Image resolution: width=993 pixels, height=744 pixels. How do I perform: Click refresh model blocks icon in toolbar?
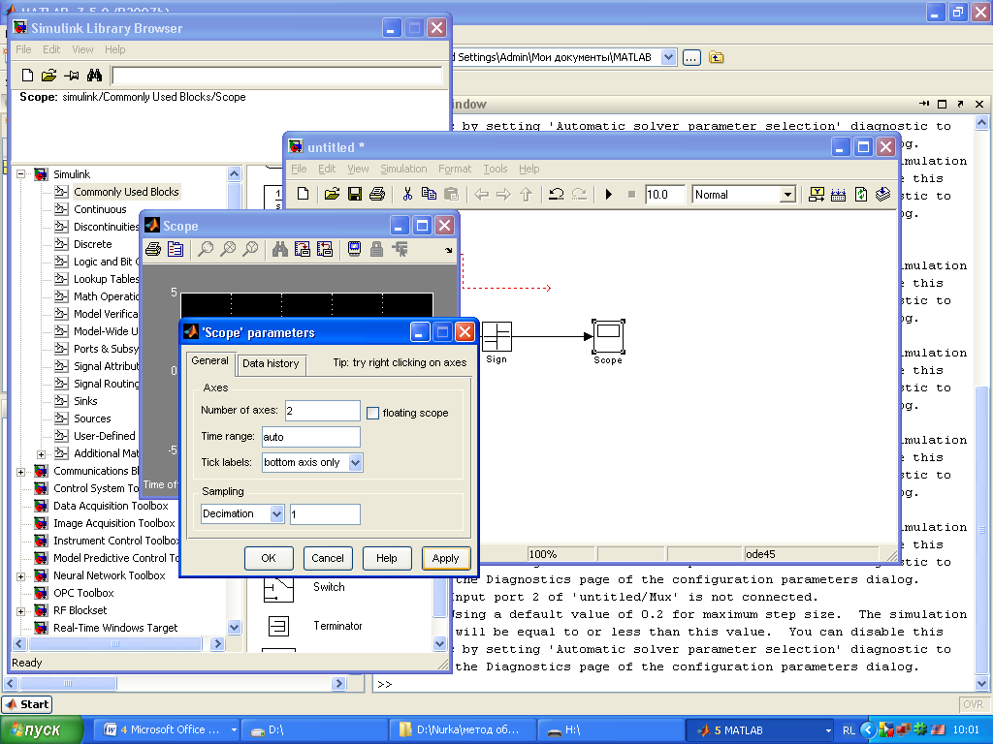click(861, 194)
